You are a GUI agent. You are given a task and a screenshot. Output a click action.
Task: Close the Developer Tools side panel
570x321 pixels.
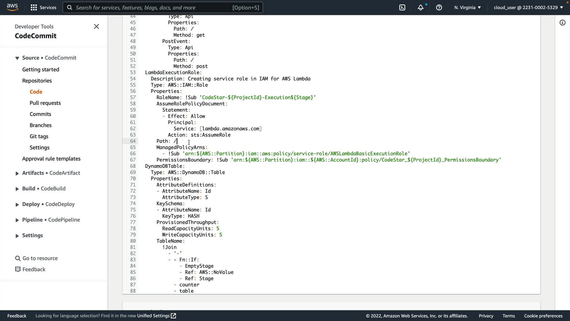click(x=96, y=26)
